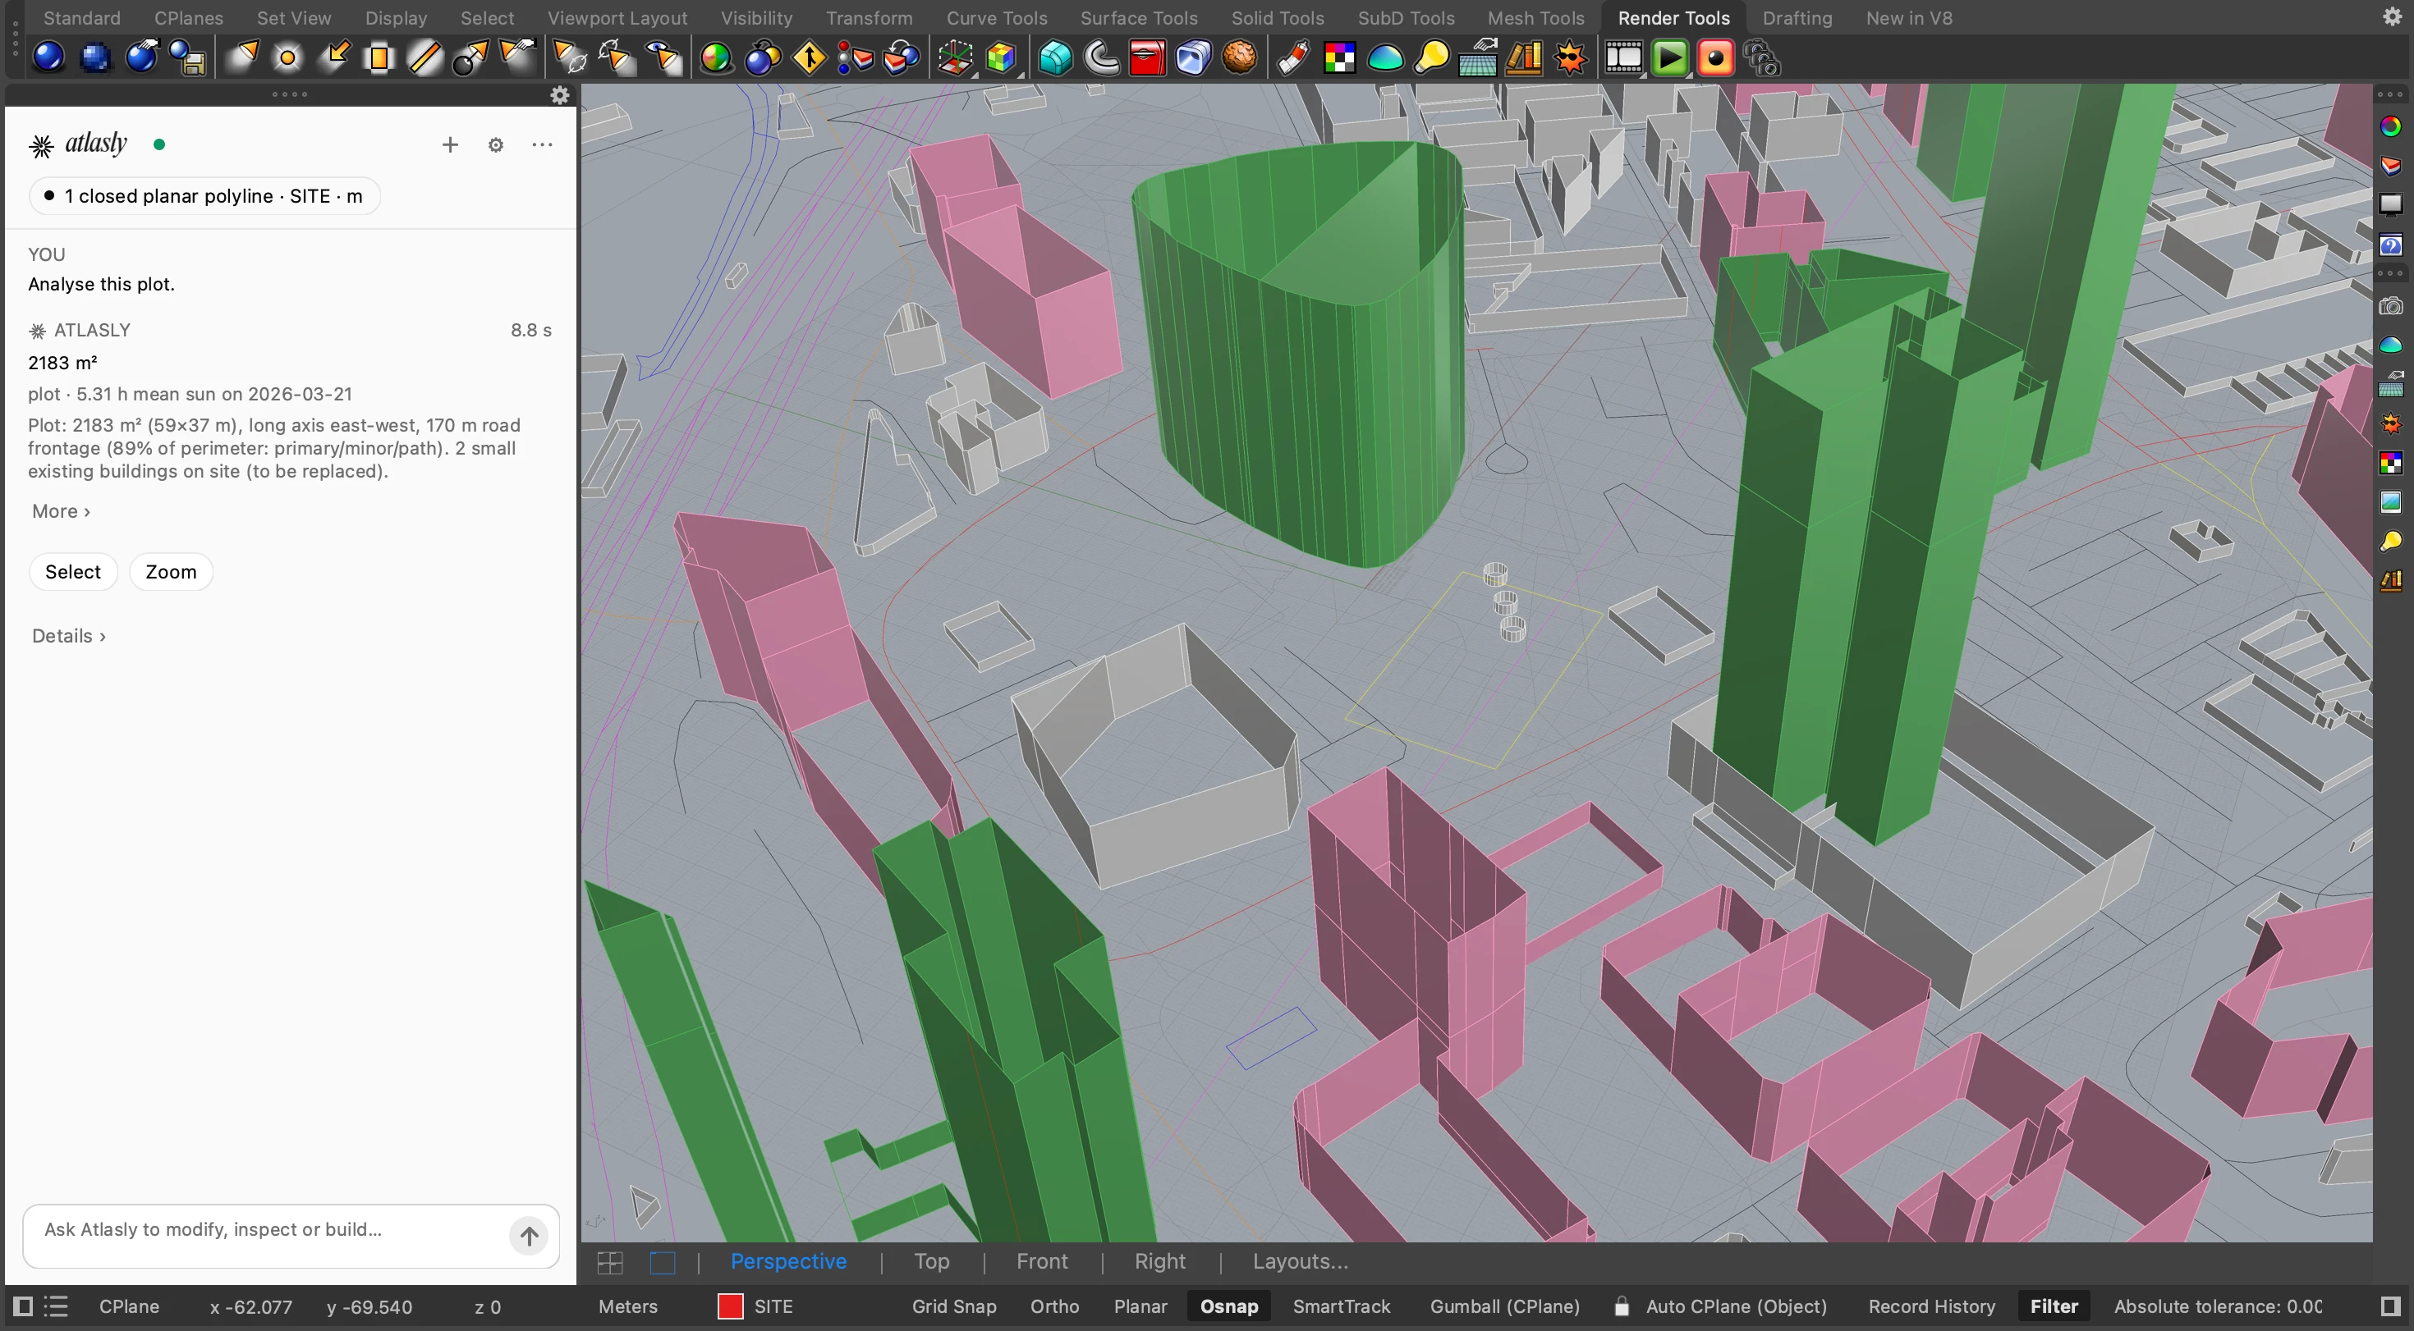Switch to the Curve Tools toolbar tab
2414x1331 pixels.
point(996,18)
